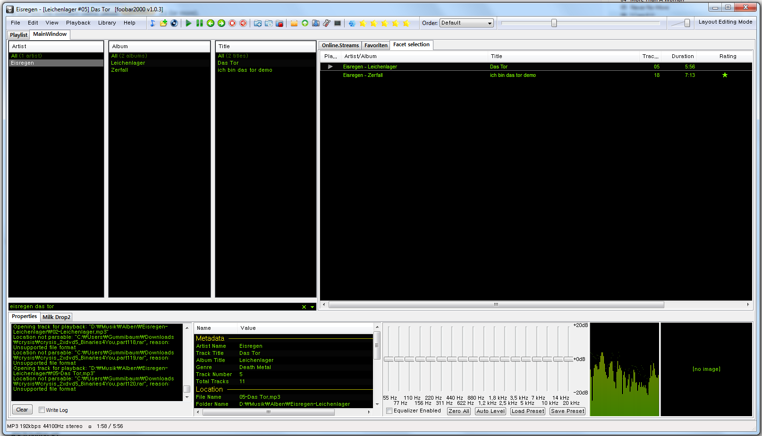Click the playlist horizontal scrollbar
The height and width of the screenshot is (436, 762).
click(496, 304)
